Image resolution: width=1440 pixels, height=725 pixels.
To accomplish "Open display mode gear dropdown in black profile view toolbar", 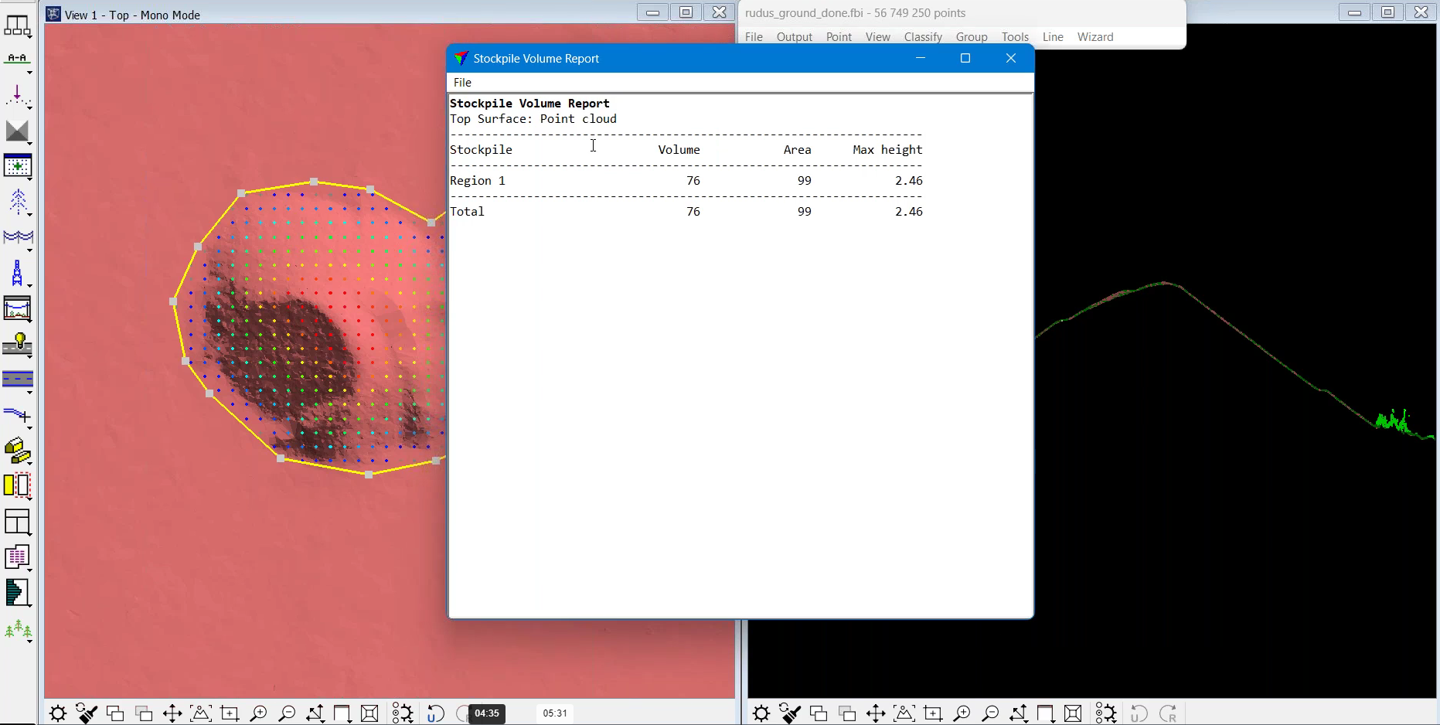I will click(x=1106, y=713).
